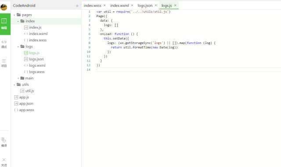
Task: Collapse the logs folder arrow
Action: (x=18, y=47)
